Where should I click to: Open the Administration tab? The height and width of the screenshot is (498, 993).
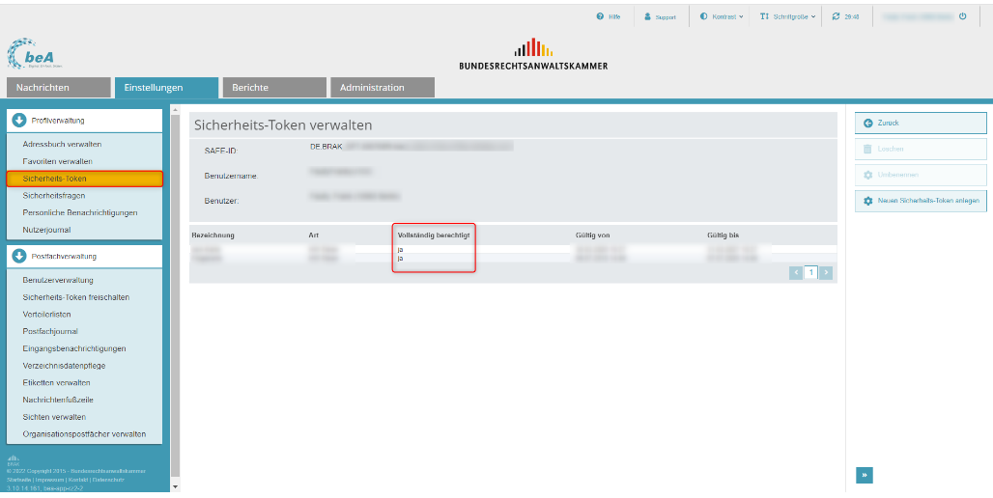pos(383,87)
